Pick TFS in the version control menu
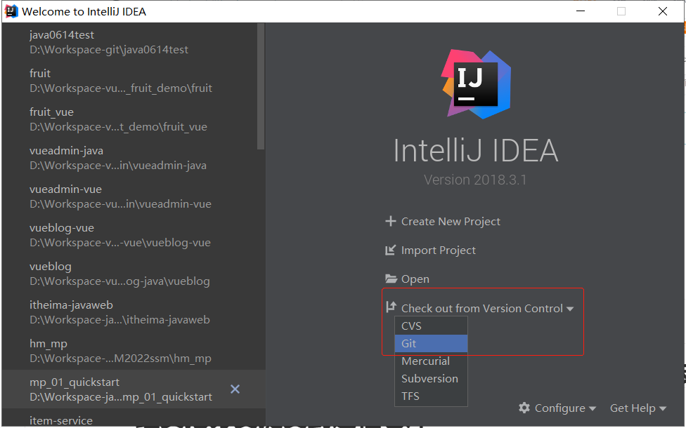This screenshot has height=428, width=686. point(410,396)
